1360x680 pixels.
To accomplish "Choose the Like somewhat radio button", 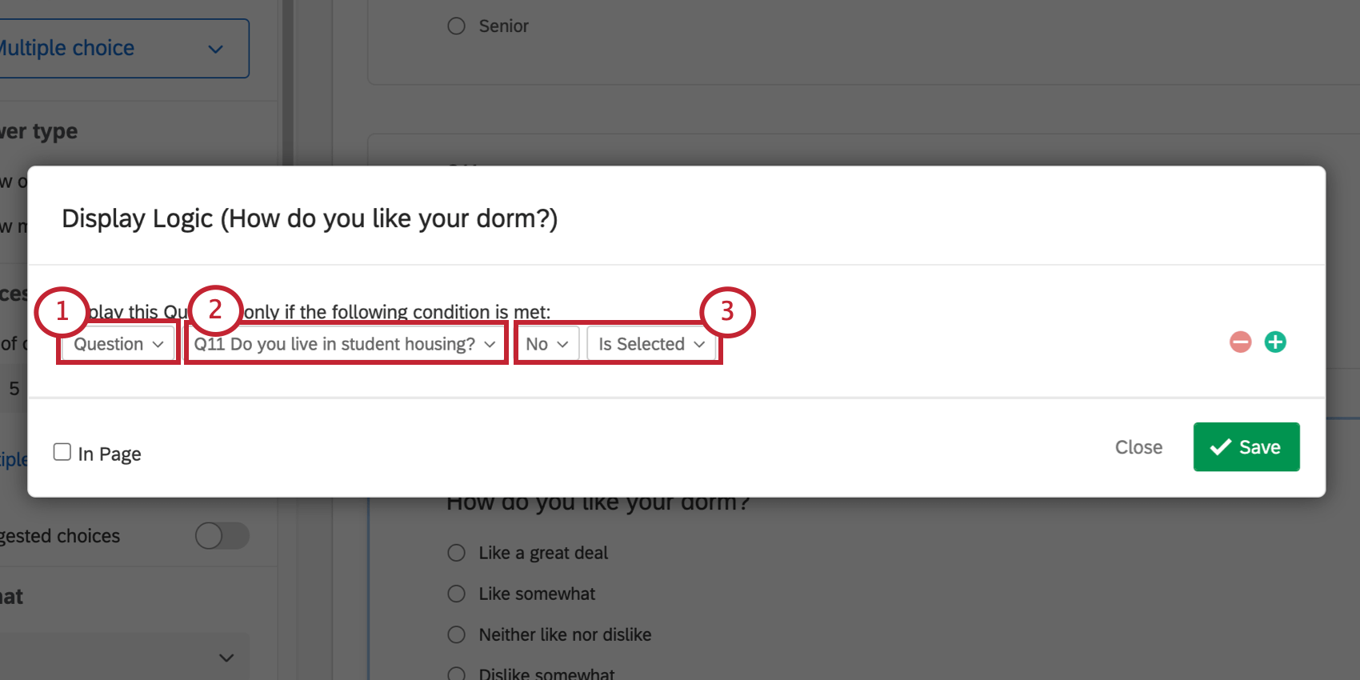I will 457,594.
